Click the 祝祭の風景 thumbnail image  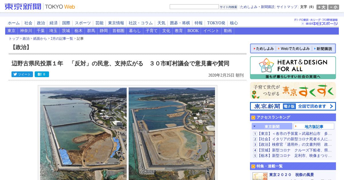coord(260,176)
